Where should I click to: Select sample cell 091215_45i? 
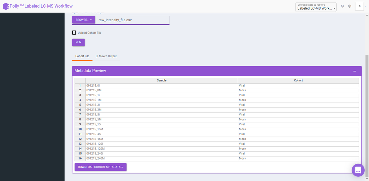pos(162,134)
